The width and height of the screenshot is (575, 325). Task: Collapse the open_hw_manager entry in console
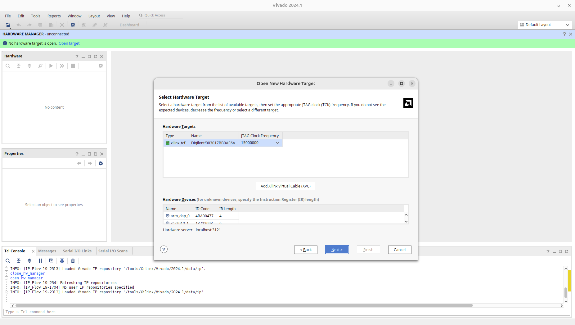pyautogui.click(x=6, y=278)
